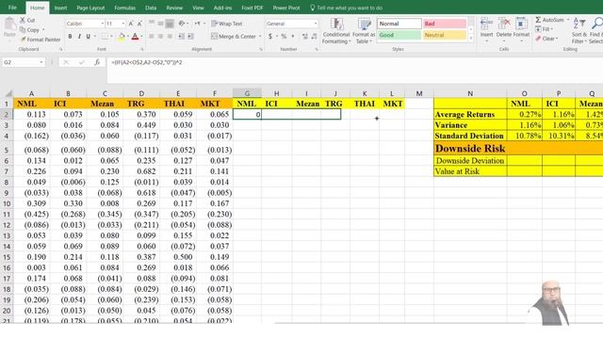Select column G header

[x=247, y=93]
